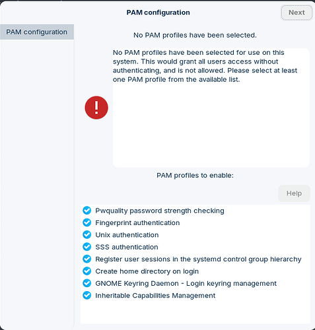Open the Help button

(294, 193)
